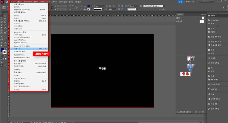Choose 인쇄(P)... from the File menu

[29, 81]
